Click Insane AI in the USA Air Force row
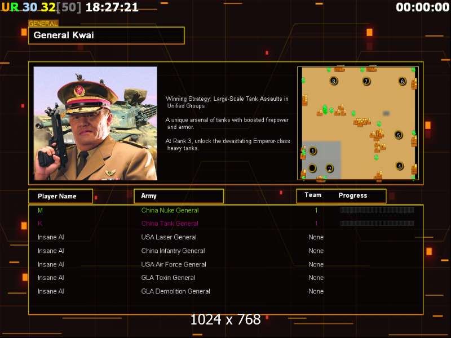451x338 pixels. click(x=51, y=264)
